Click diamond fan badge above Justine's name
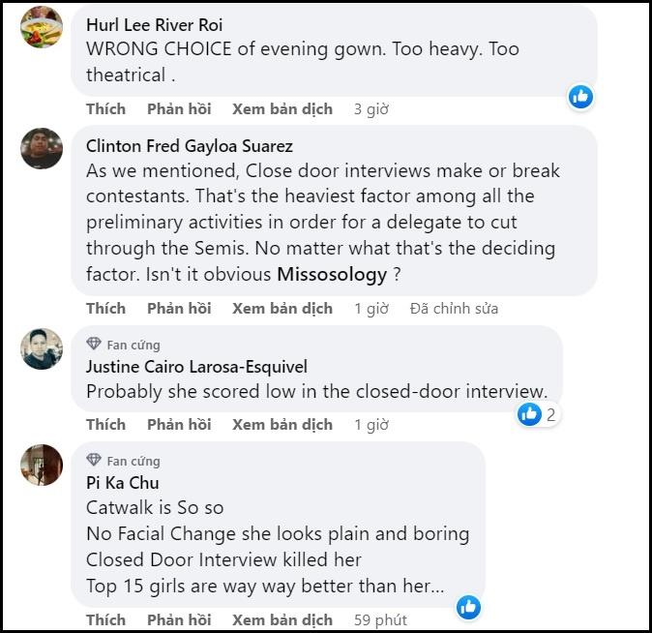The width and height of the screenshot is (652, 633). click(94, 345)
